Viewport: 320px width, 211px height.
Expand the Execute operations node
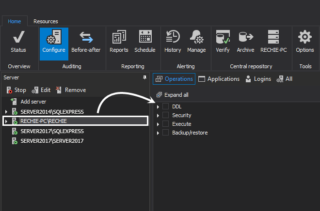[x=158, y=124]
